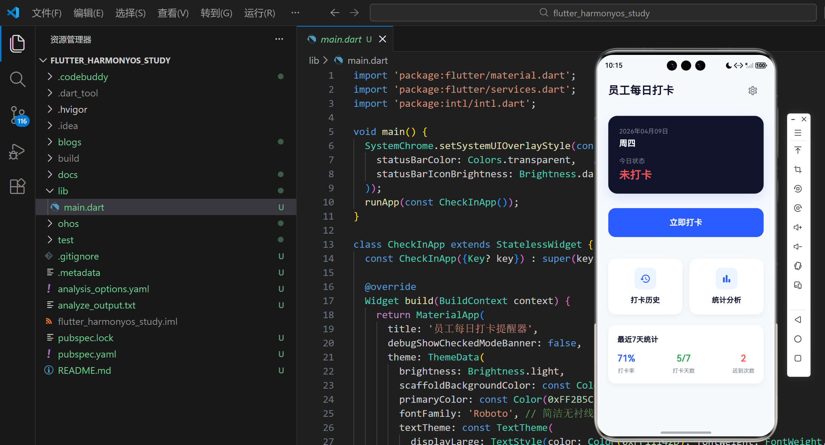Click the flutter_harmonyos_study command search box
825x445 pixels.
tap(593, 13)
